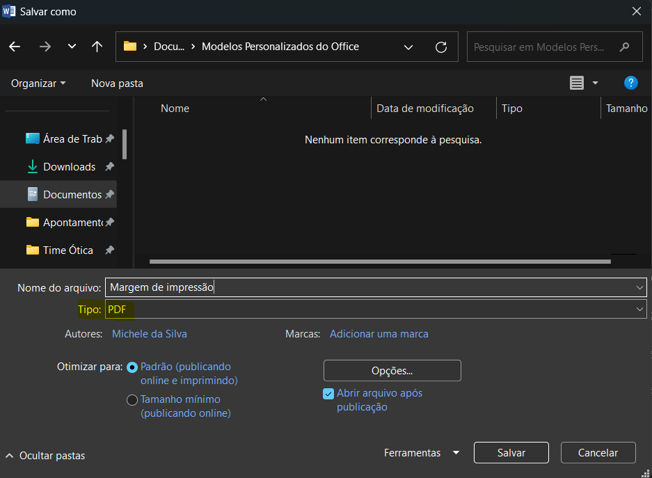The height and width of the screenshot is (478, 652).
Task: Click the back navigation arrow
Action: point(15,47)
